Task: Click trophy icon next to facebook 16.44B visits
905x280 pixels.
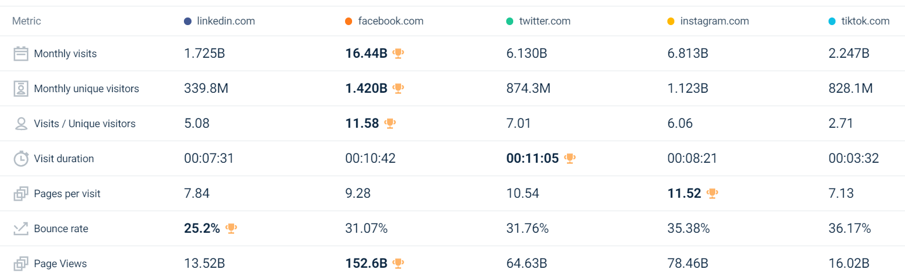Action: (x=398, y=54)
